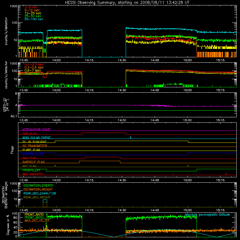Click the PARTICLE_FLAG label
Viewport: 240px width, 240px height.
[x=34, y=162]
